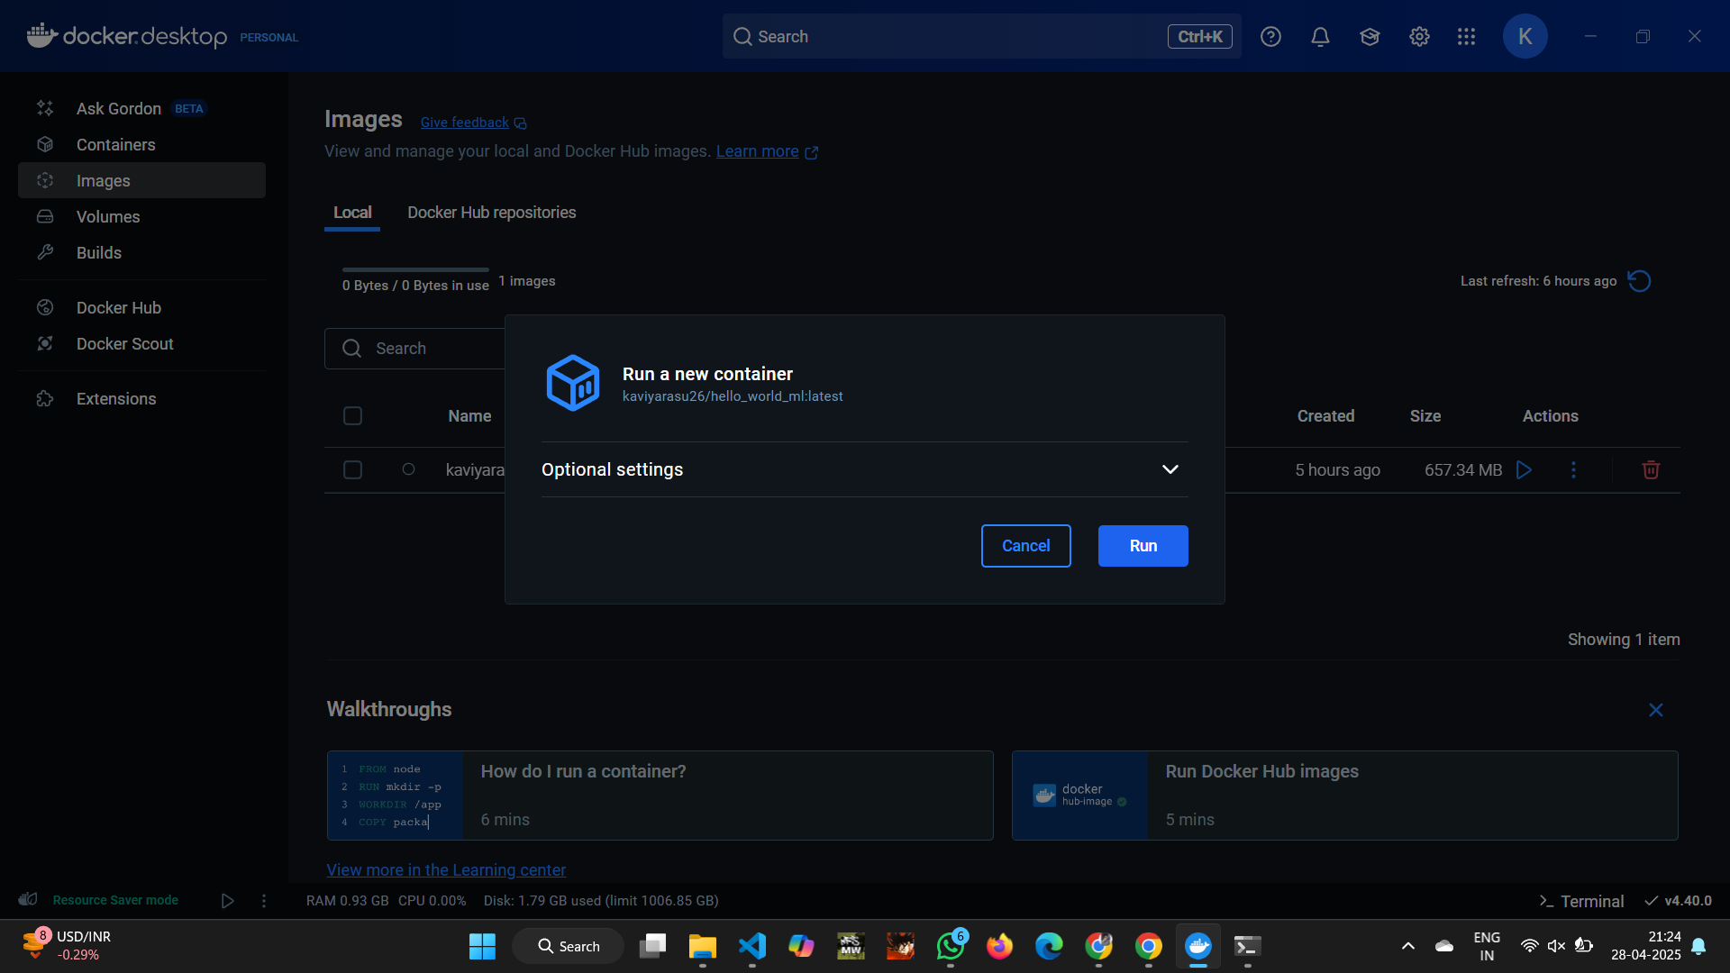Open Extensions in the sidebar

click(141, 398)
